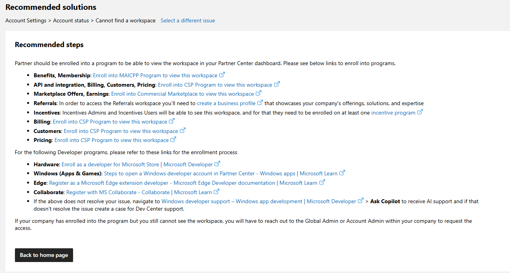The image size is (510, 273).
Task: Click external-link icon after MAICPP Program enrollment link
Action: point(222,75)
